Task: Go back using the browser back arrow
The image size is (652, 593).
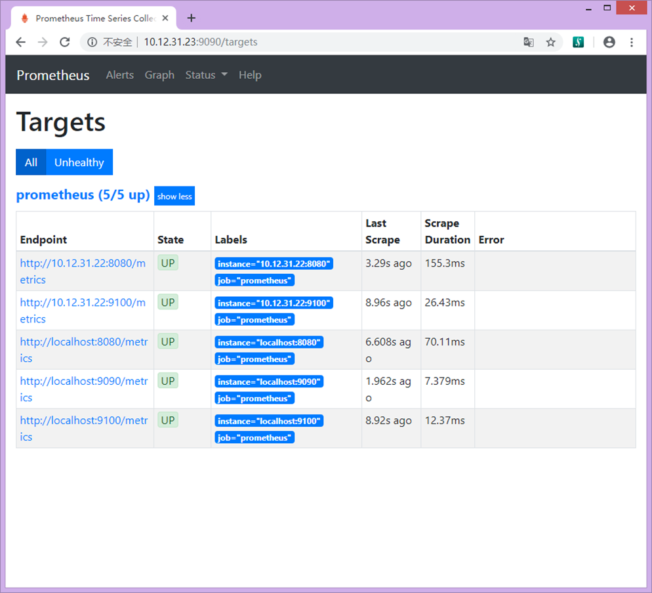Action: click(20, 42)
